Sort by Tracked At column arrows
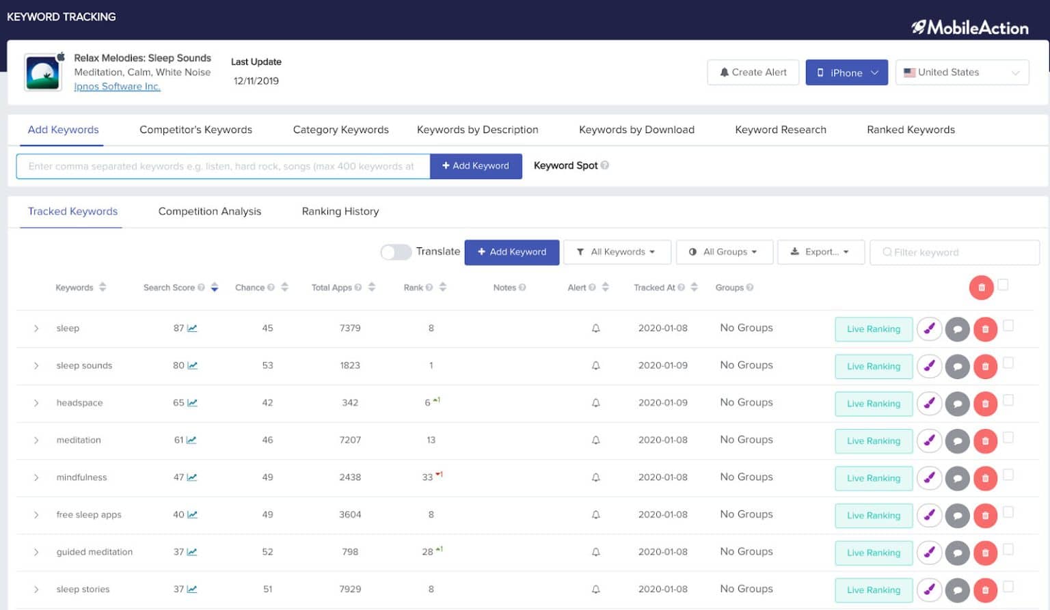This screenshot has height=610, width=1050. tap(695, 287)
